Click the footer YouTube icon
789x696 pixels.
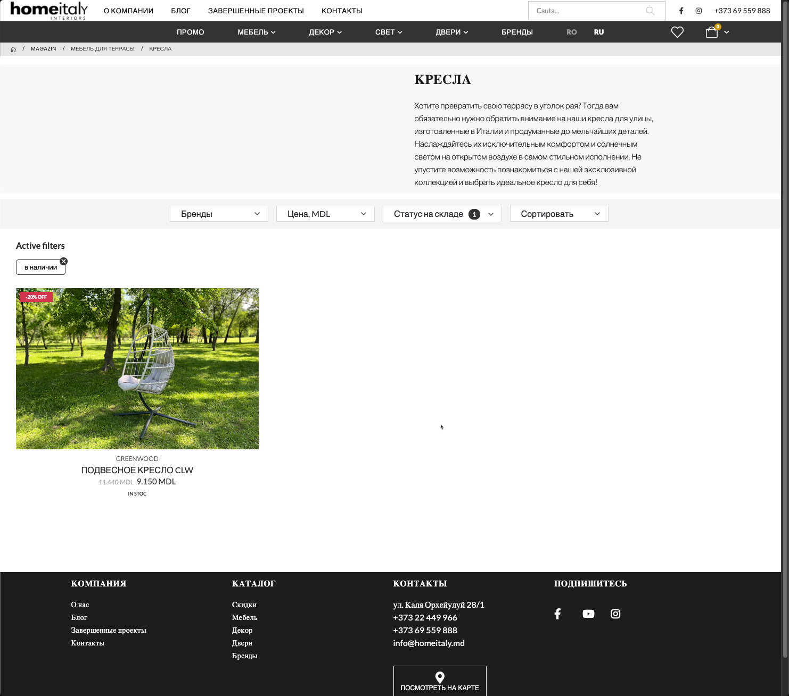[588, 614]
